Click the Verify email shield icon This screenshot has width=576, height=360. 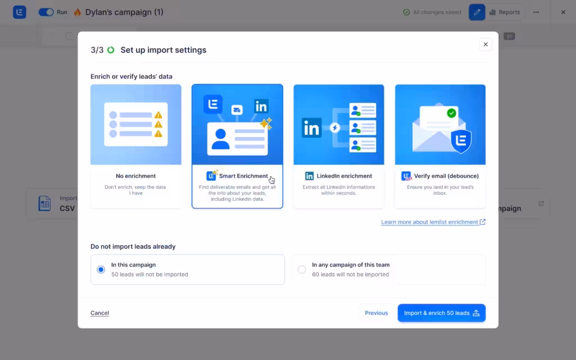[x=406, y=176]
